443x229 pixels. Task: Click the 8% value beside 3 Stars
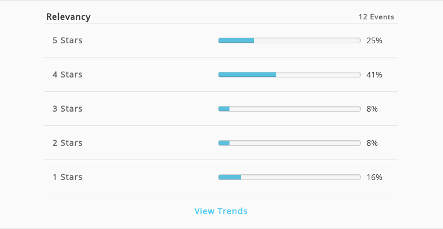coord(372,109)
